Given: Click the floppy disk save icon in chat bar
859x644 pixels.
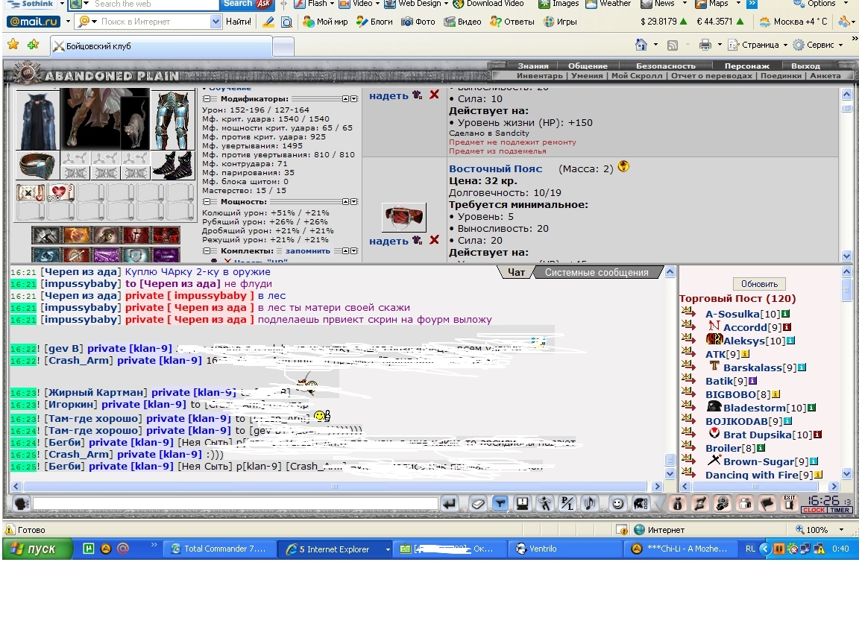Looking at the screenshot, I should coord(522,503).
